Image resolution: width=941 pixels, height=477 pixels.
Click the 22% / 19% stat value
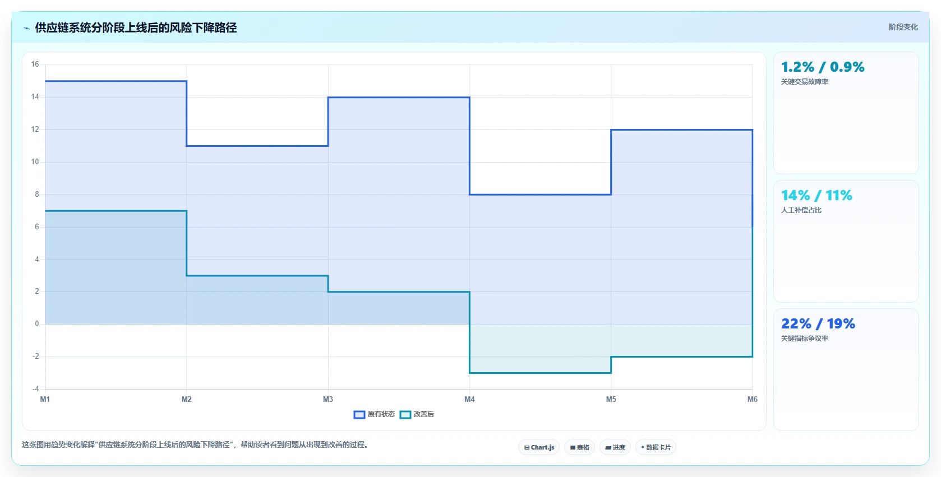pyautogui.click(x=818, y=324)
